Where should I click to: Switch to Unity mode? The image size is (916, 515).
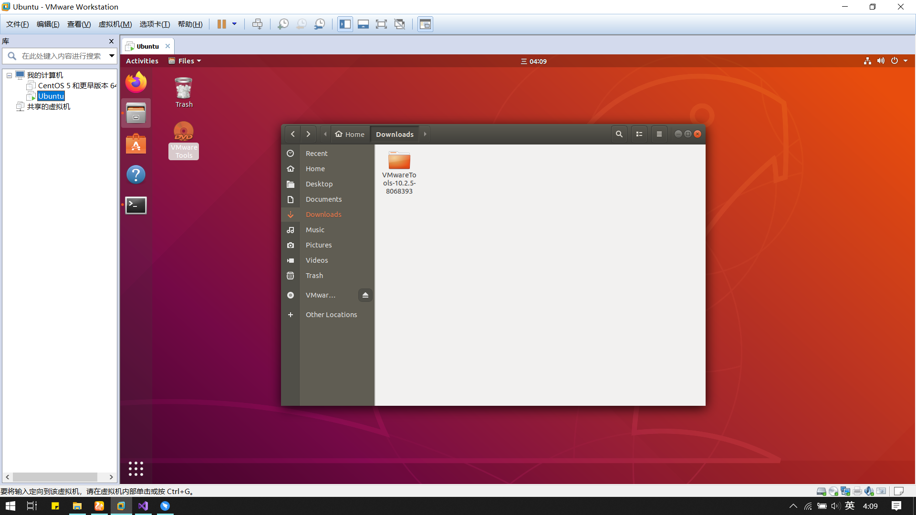coord(400,24)
